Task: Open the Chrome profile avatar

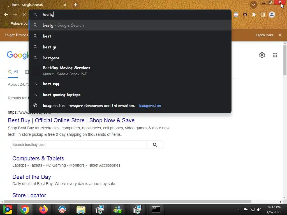Action: 272,15
